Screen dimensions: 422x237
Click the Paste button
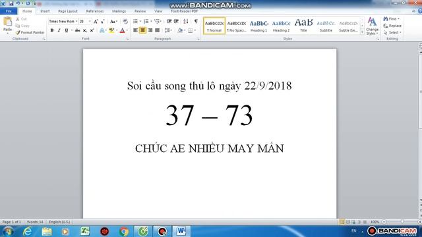point(7,24)
